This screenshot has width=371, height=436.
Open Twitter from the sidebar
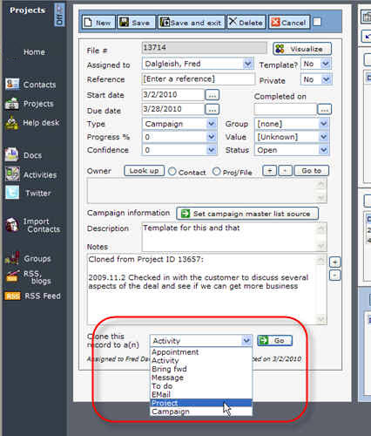[12, 193]
